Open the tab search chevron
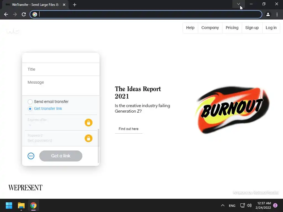 (x=239, y=4)
